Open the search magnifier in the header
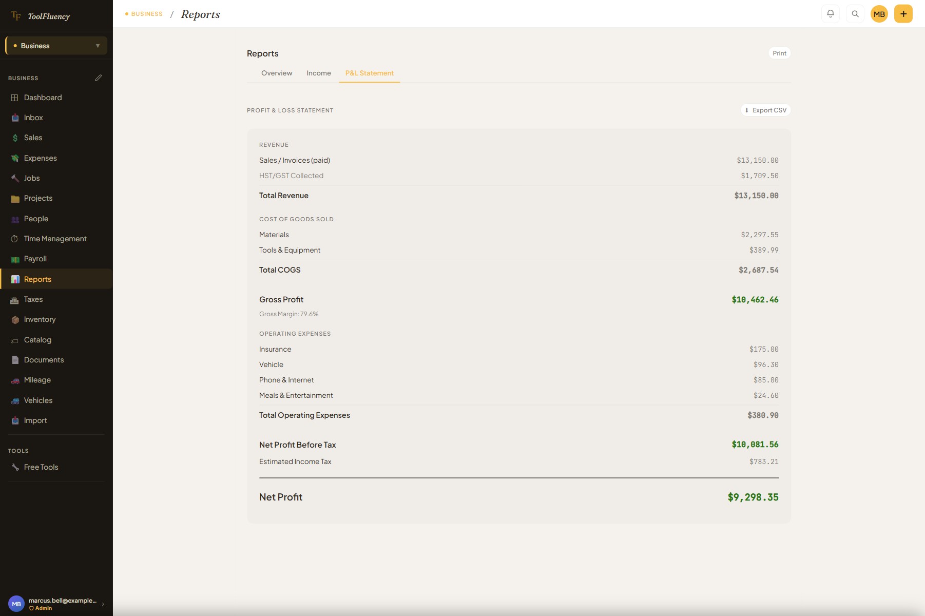This screenshot has width=925, height=616. pyautogui.click(x=855, y=14)
